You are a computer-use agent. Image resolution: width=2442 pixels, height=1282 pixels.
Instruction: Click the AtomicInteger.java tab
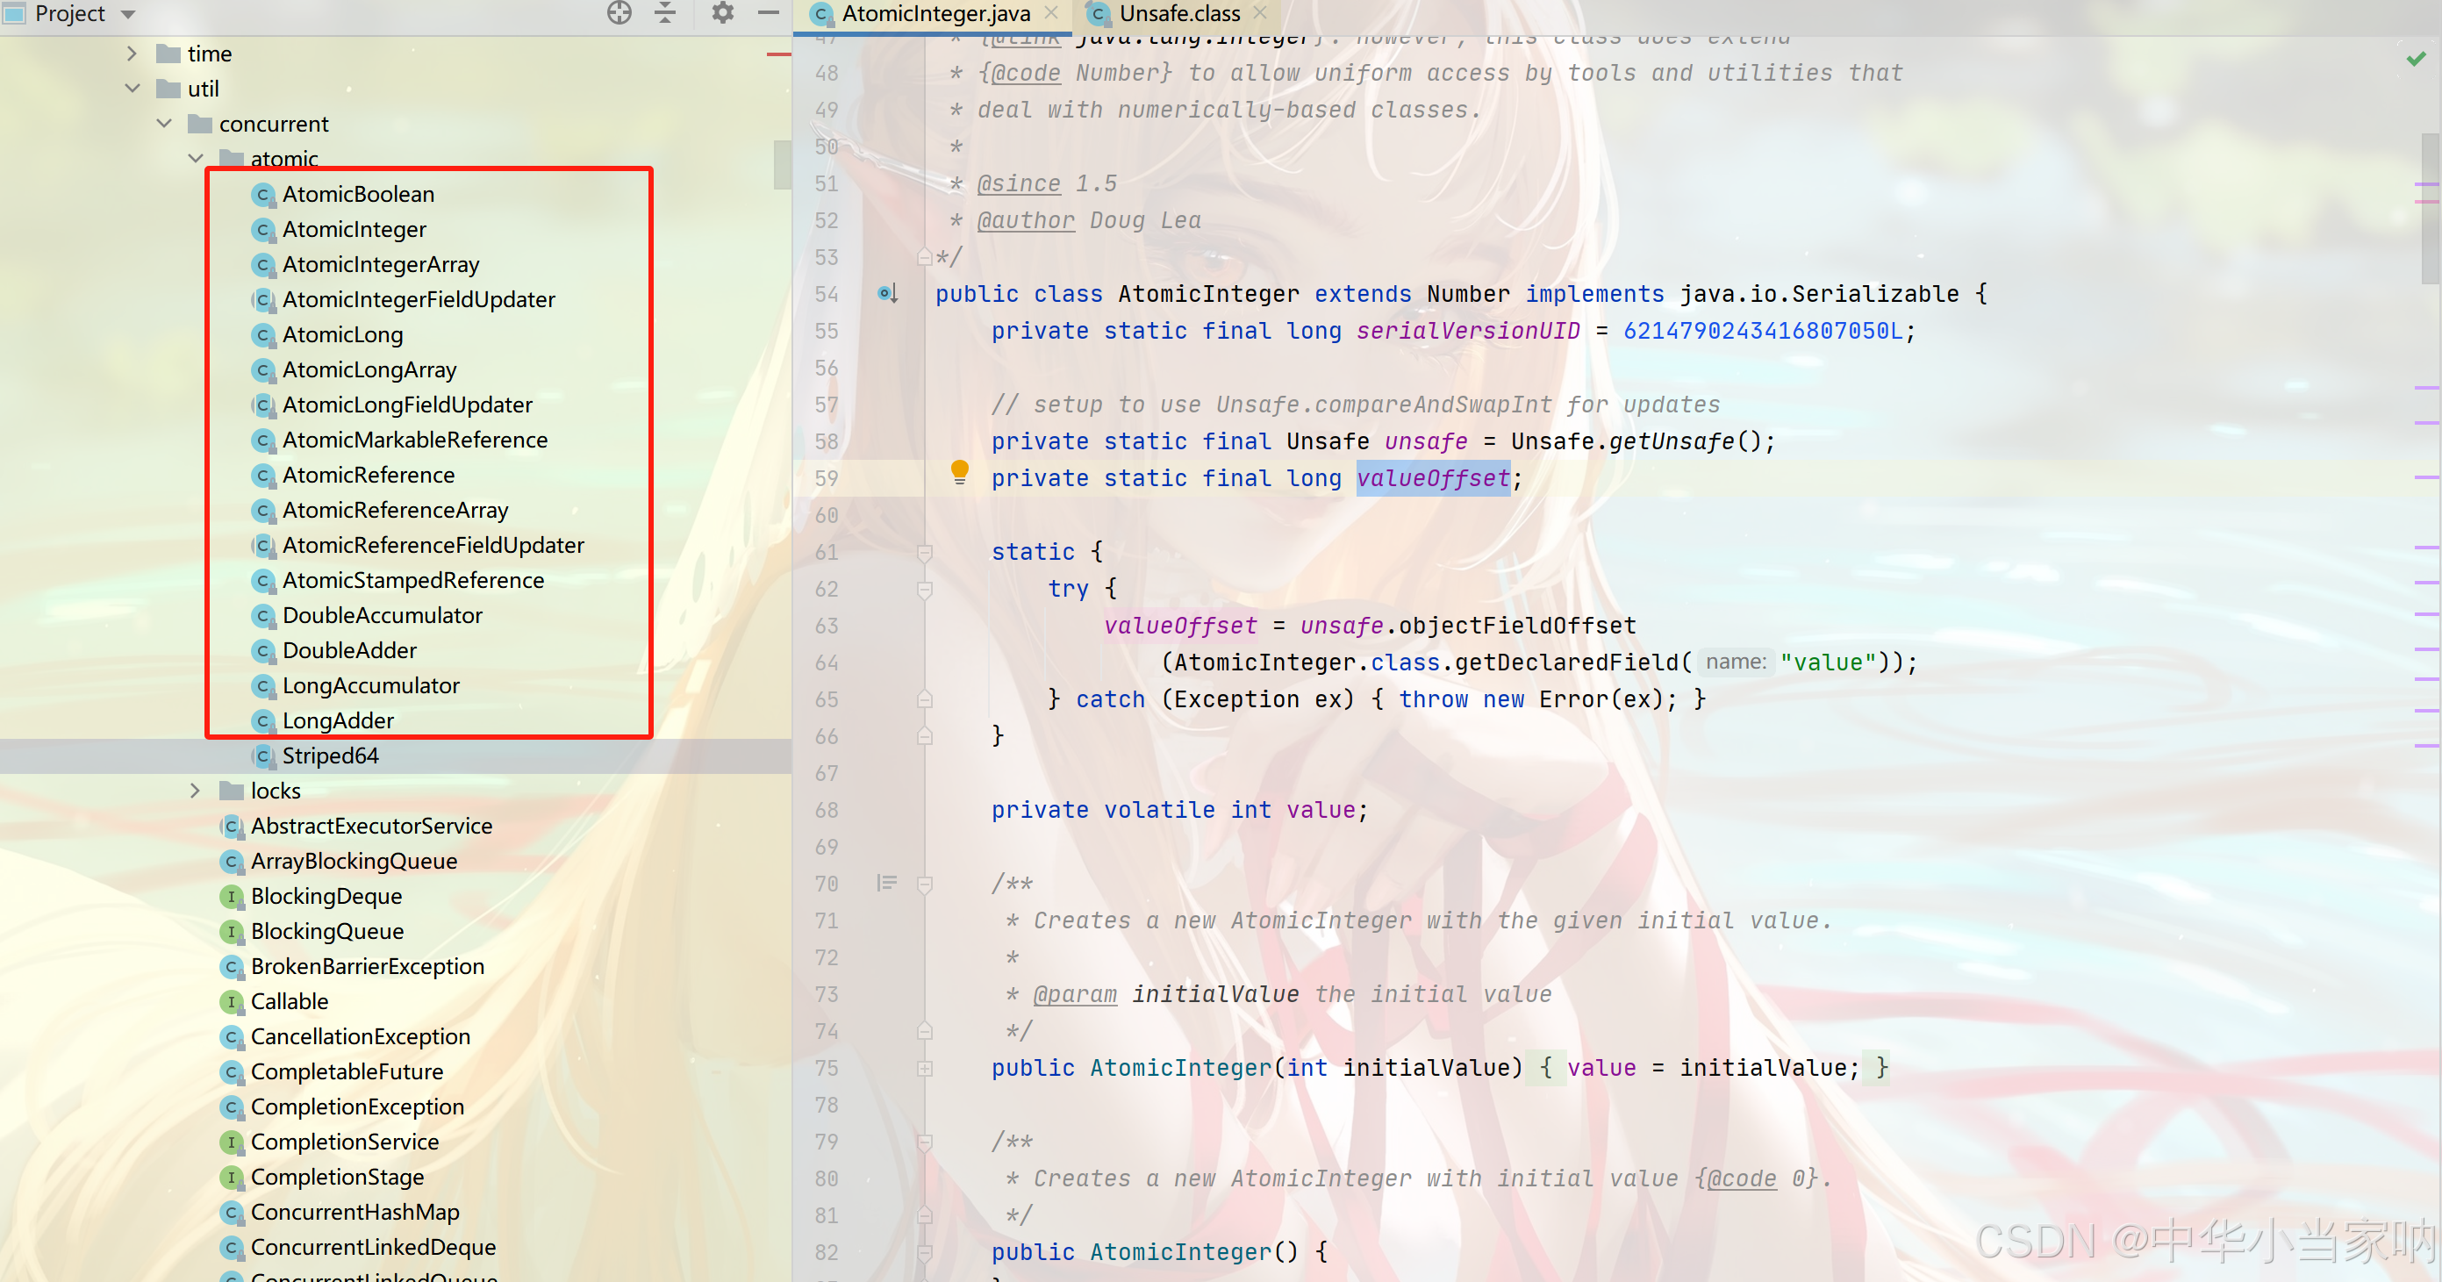click(x=934, y=13)
